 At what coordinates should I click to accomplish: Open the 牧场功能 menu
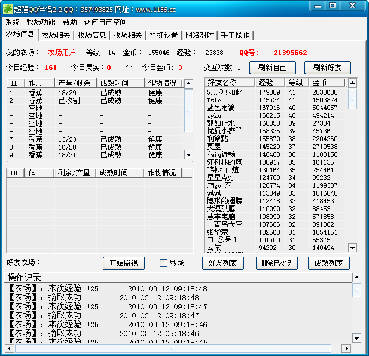(x=41, y=22)
